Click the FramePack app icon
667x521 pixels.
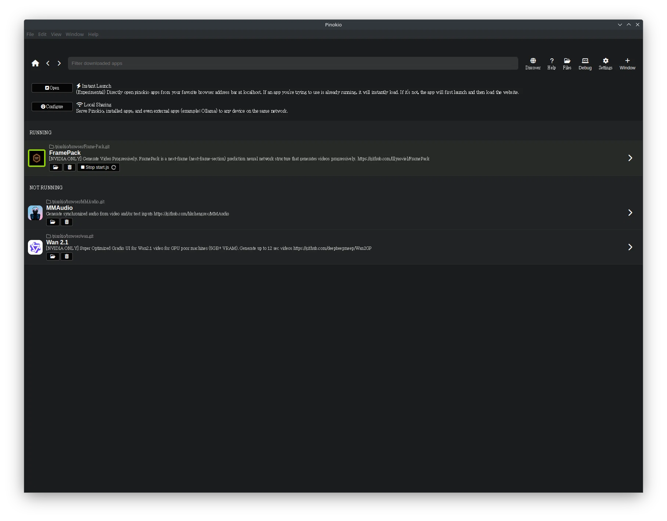pos(36,158)
